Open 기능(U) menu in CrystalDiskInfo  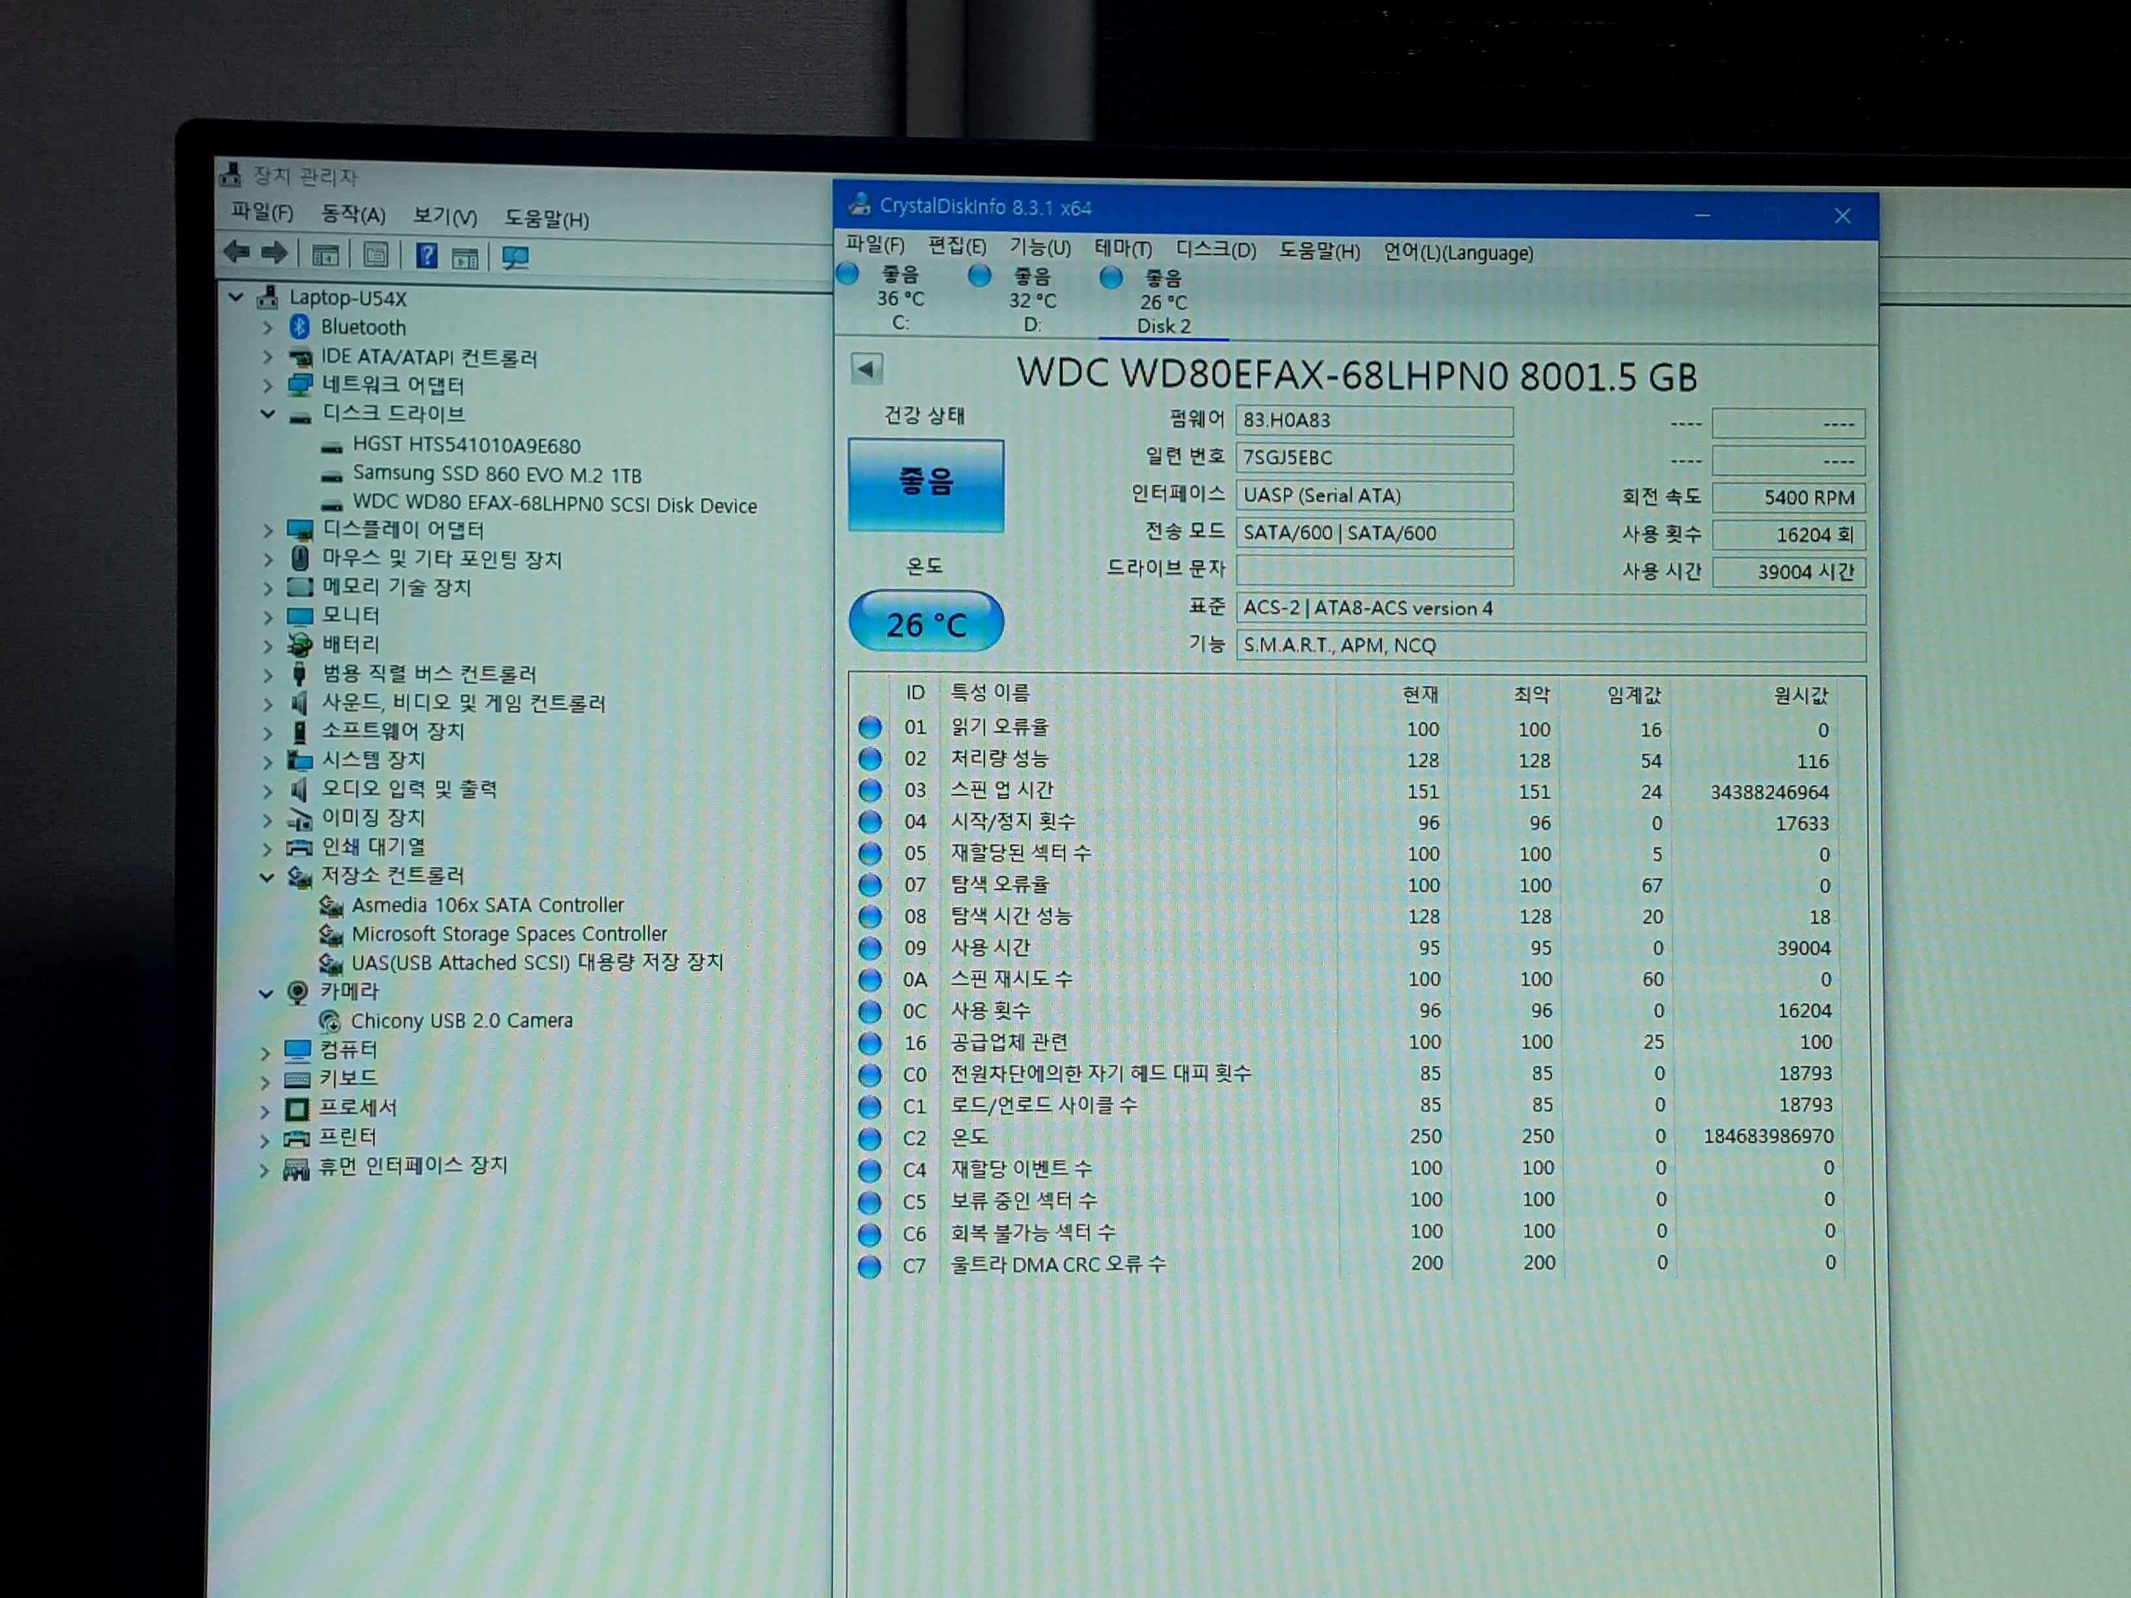click(x=1041, y=247)
